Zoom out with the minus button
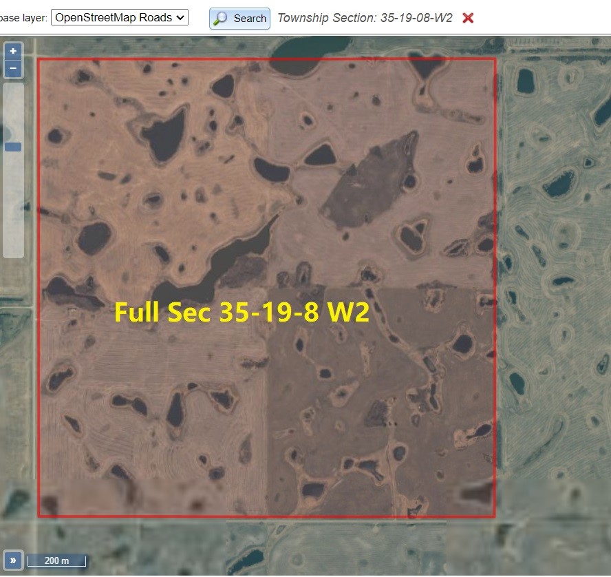This screenshot has width=611, height=577. point(13,69)
